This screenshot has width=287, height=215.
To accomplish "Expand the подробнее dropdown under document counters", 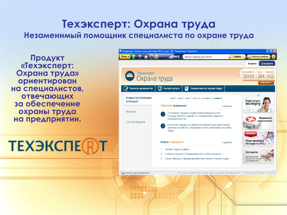I will point(266,83).
